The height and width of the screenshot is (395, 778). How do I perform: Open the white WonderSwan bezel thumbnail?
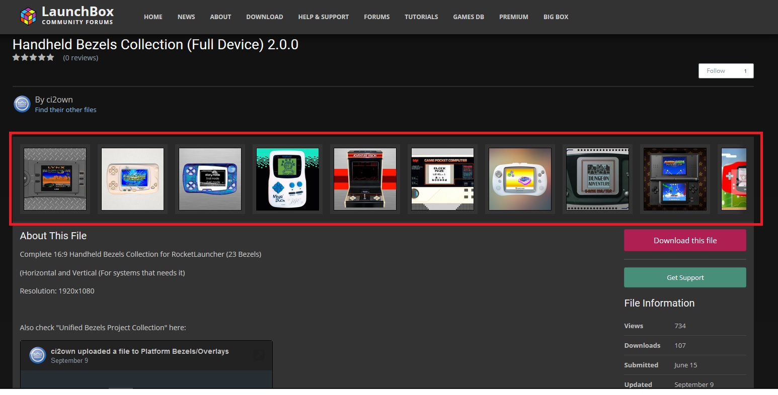click(x=132, y=179)
